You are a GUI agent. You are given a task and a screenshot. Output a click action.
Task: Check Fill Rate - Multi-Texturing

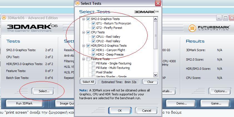tap(93, 68)
